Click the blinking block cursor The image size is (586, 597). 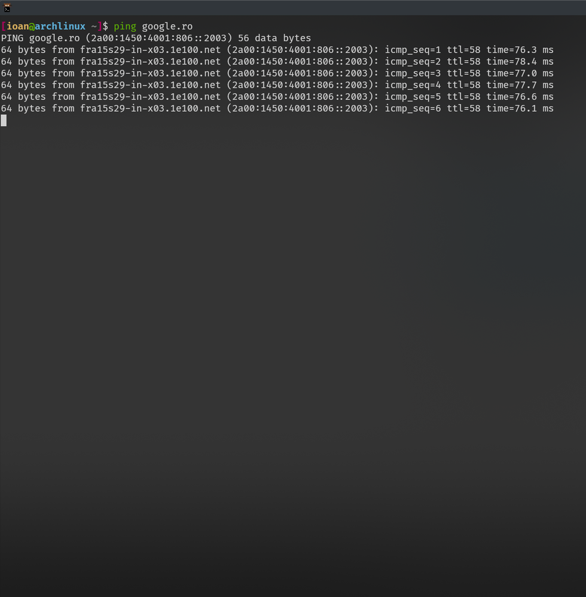click(4, 120)
